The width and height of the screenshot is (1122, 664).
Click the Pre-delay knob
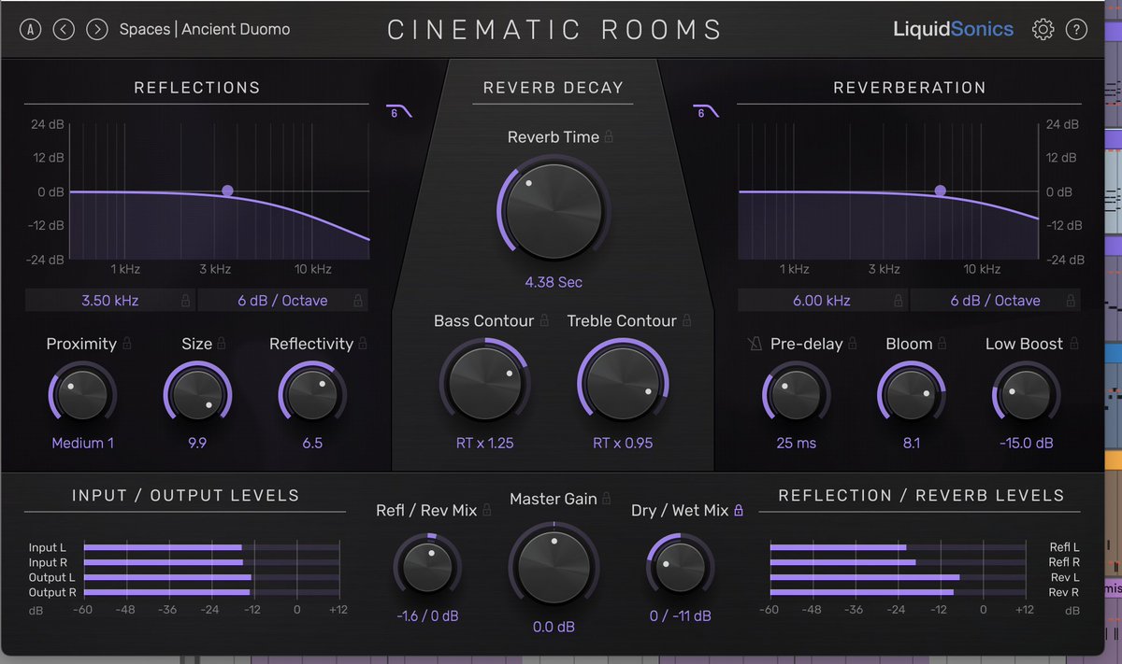796,395
